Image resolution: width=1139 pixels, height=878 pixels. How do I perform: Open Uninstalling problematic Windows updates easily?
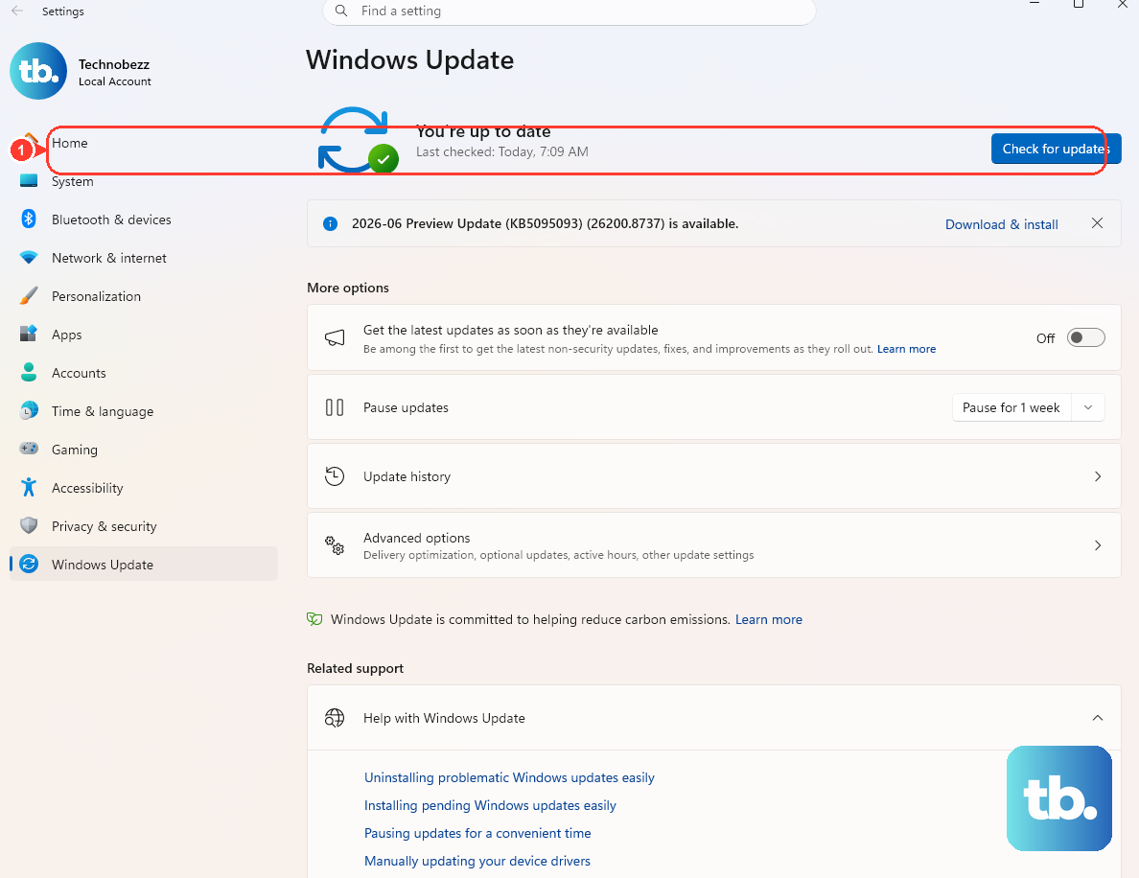[509, 777]
